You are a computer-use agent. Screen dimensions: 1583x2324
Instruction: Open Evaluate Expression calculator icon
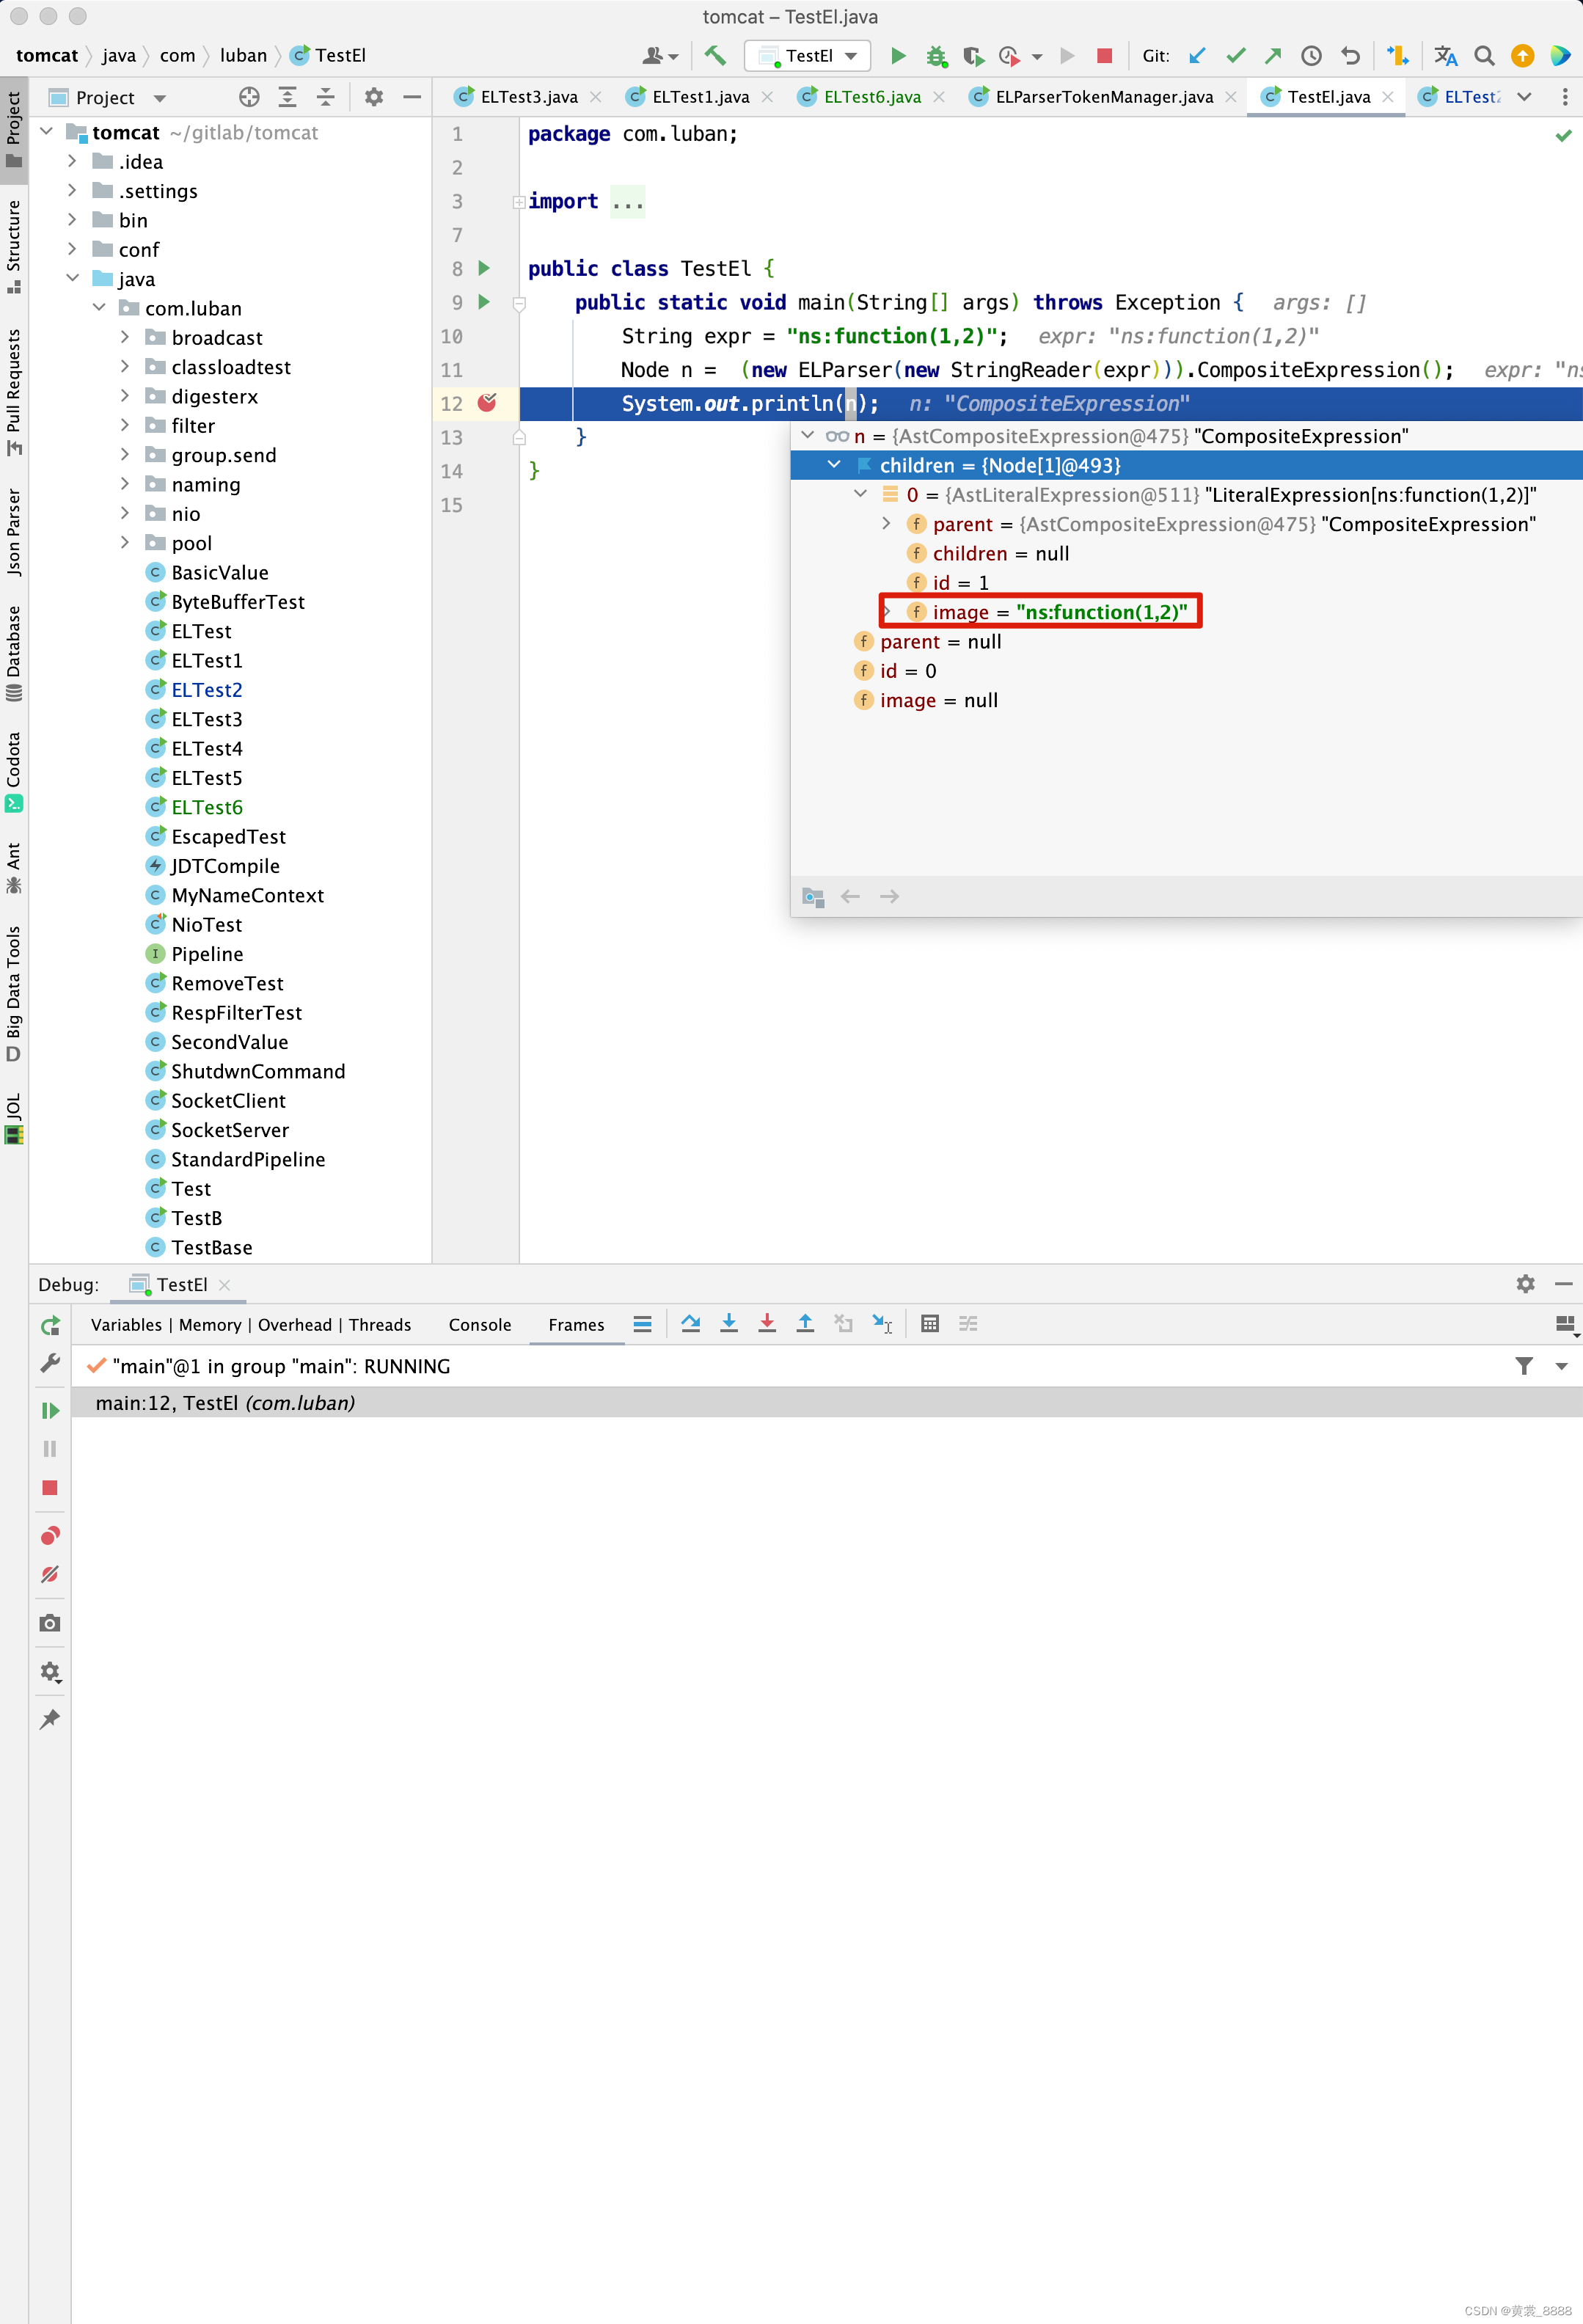pyautogui.click(x=930, y=1323)
